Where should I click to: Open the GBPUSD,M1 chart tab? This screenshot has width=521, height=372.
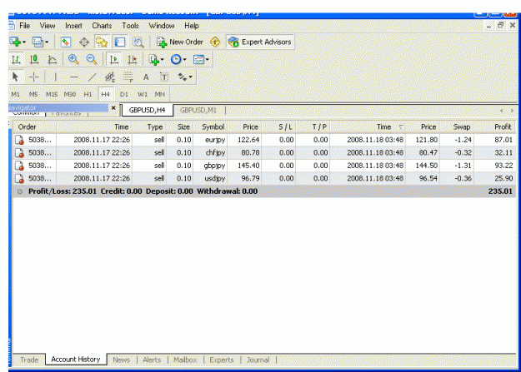point(198,110)
